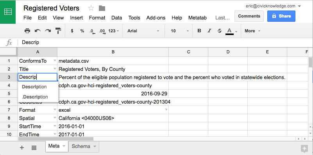The width and height of the screenshot is (313, 155).
Task: Open the font size 10 dropdown
Action: [179, 31]
